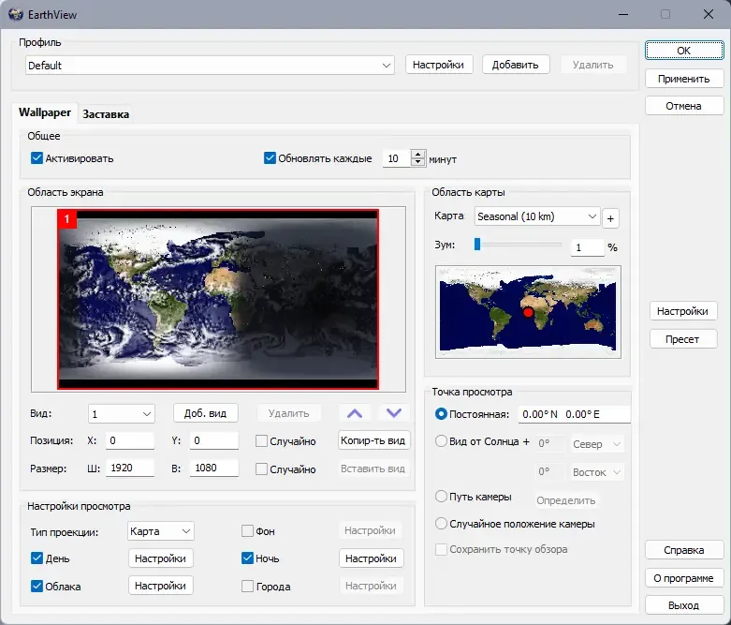Click the red number 1 view marker
The width and height of the screenshot is (731, 625).
[x=67, y=219]
